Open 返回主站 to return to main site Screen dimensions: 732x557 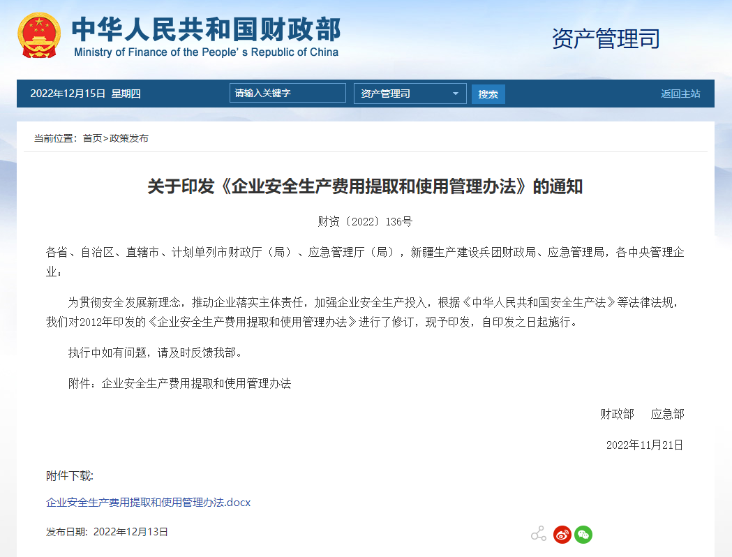(680, 93)
